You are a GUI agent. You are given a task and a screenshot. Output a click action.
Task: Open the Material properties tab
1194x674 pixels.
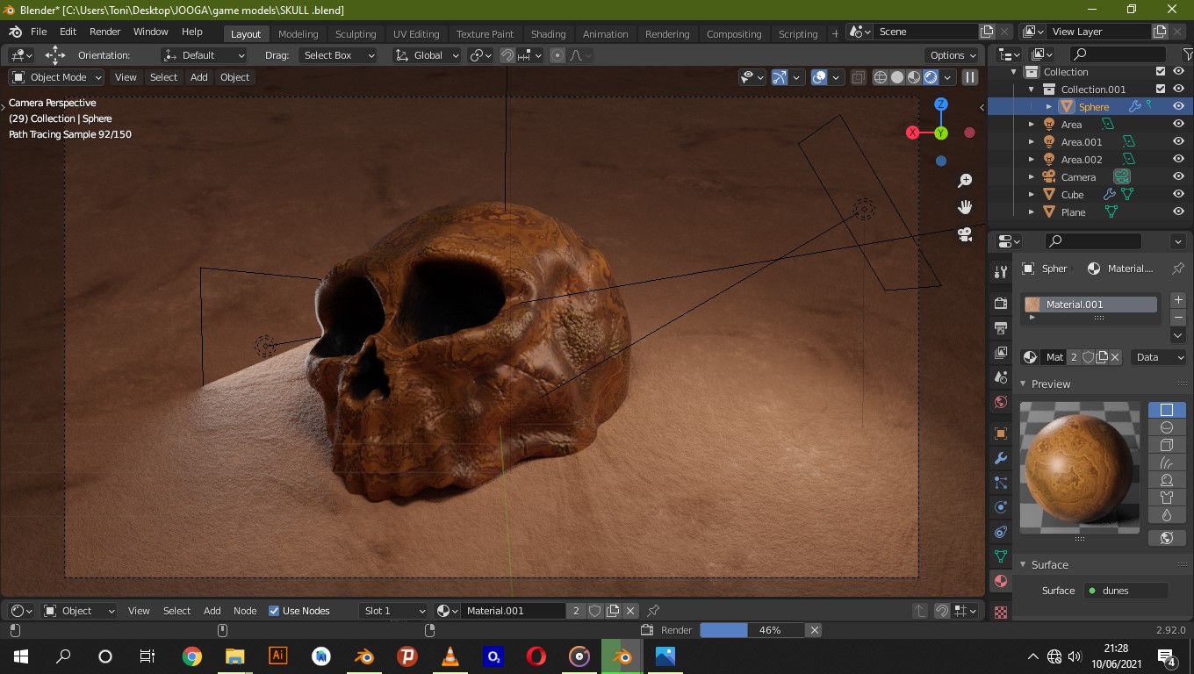(1000, 581)
